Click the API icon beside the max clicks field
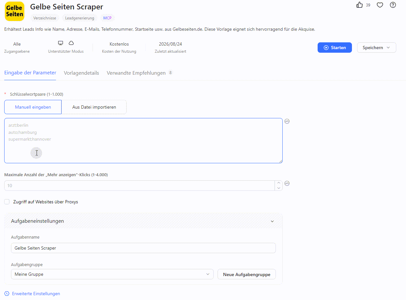This screenshot has width=406, height=300. pos(287,183)
